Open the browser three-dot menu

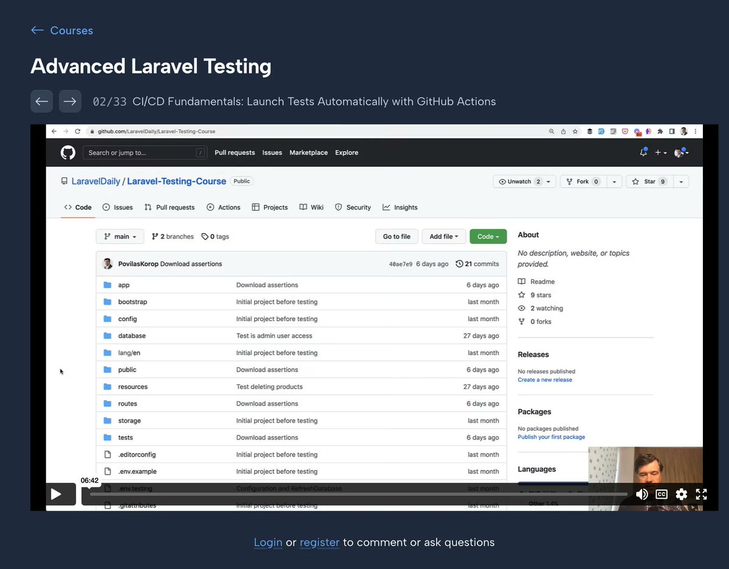tap(695, 131)
